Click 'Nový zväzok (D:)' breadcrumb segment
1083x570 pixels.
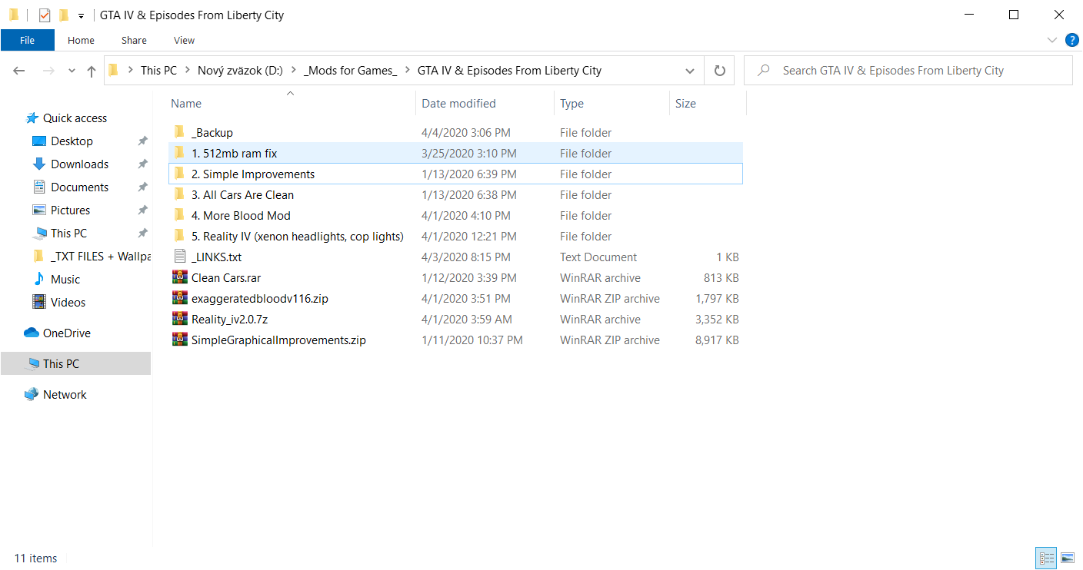tap(240, 71)
